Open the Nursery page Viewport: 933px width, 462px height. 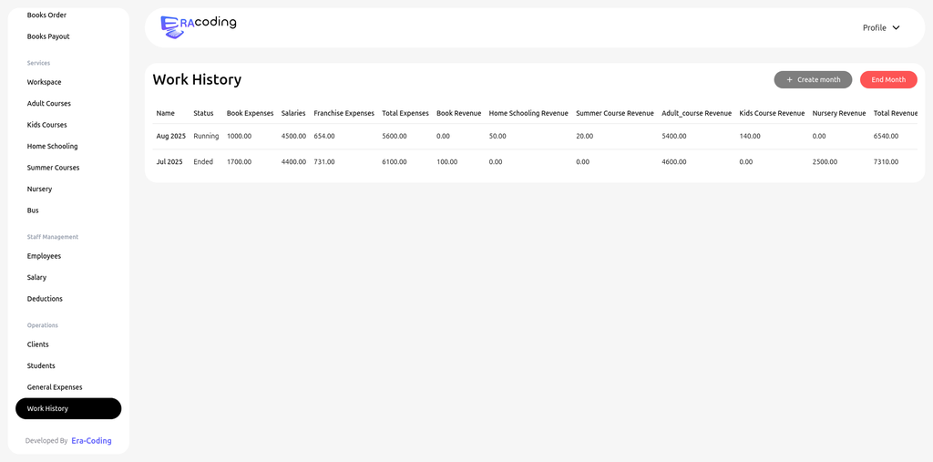(x=39, y=190)
